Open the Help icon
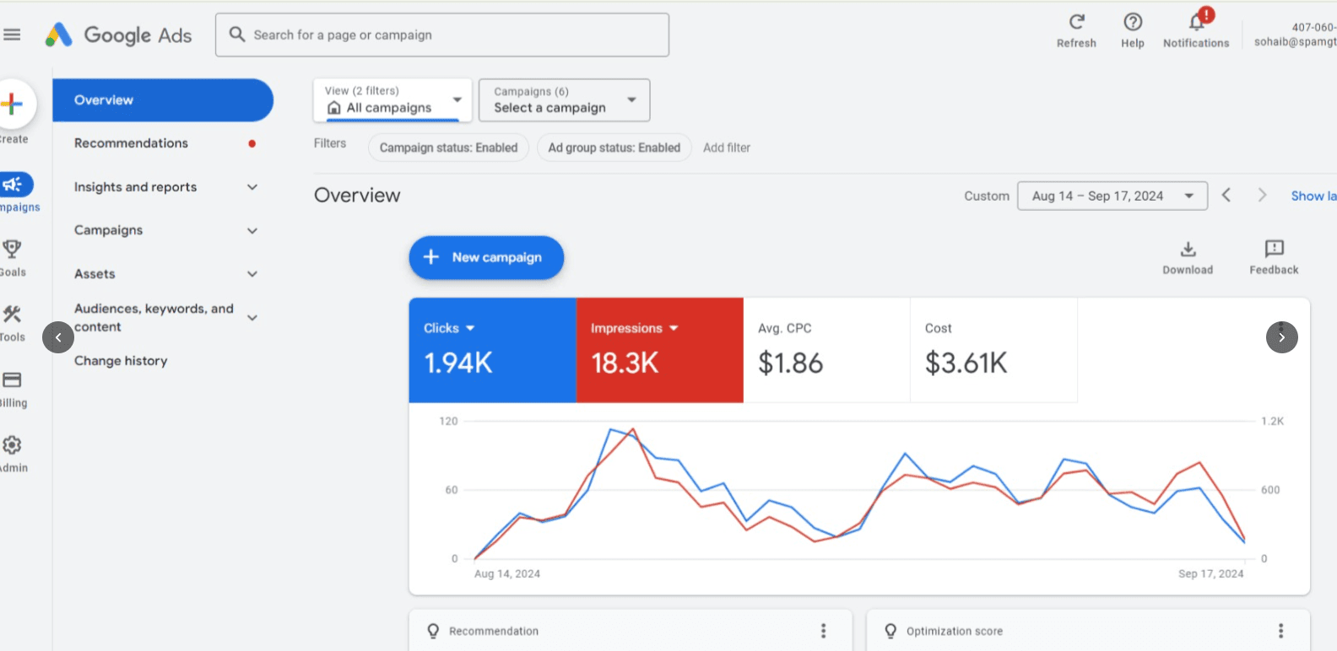Image resolution: width=1337 pixels, height=651 pixels. [1133, 23]
